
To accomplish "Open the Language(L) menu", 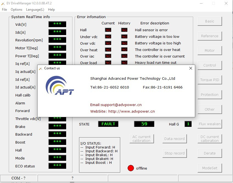I will pyautogui.click(x=35, y=10).
